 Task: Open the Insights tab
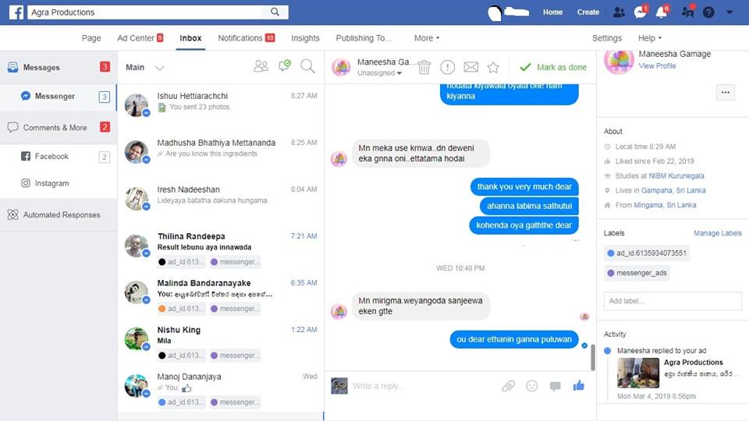point(305,38)
